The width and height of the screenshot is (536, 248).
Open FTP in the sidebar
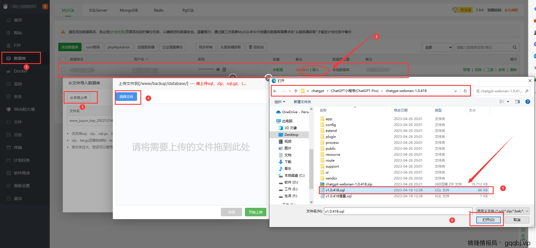(x=17, y=46)
